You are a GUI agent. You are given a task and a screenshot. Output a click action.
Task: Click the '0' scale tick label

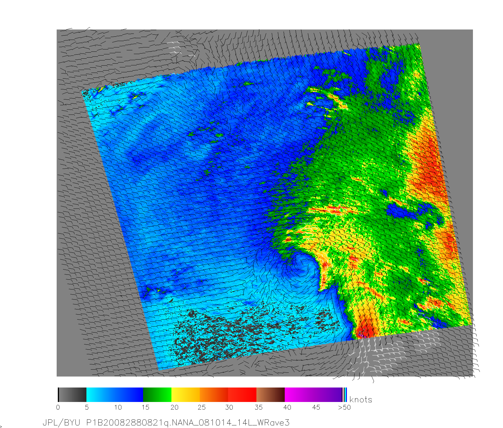click(58, 407)
